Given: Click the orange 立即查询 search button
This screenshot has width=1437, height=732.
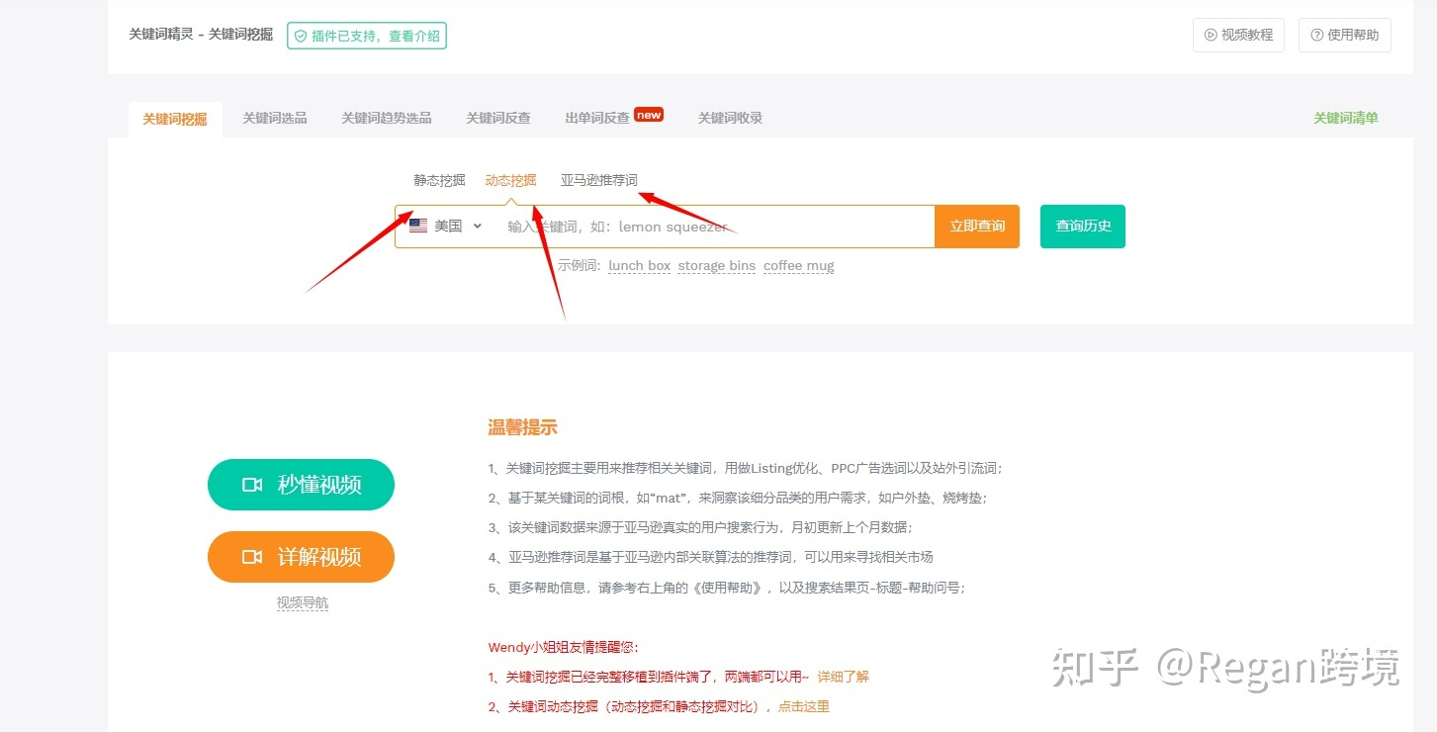Looking at the screenshot, I should coord(976,226).
